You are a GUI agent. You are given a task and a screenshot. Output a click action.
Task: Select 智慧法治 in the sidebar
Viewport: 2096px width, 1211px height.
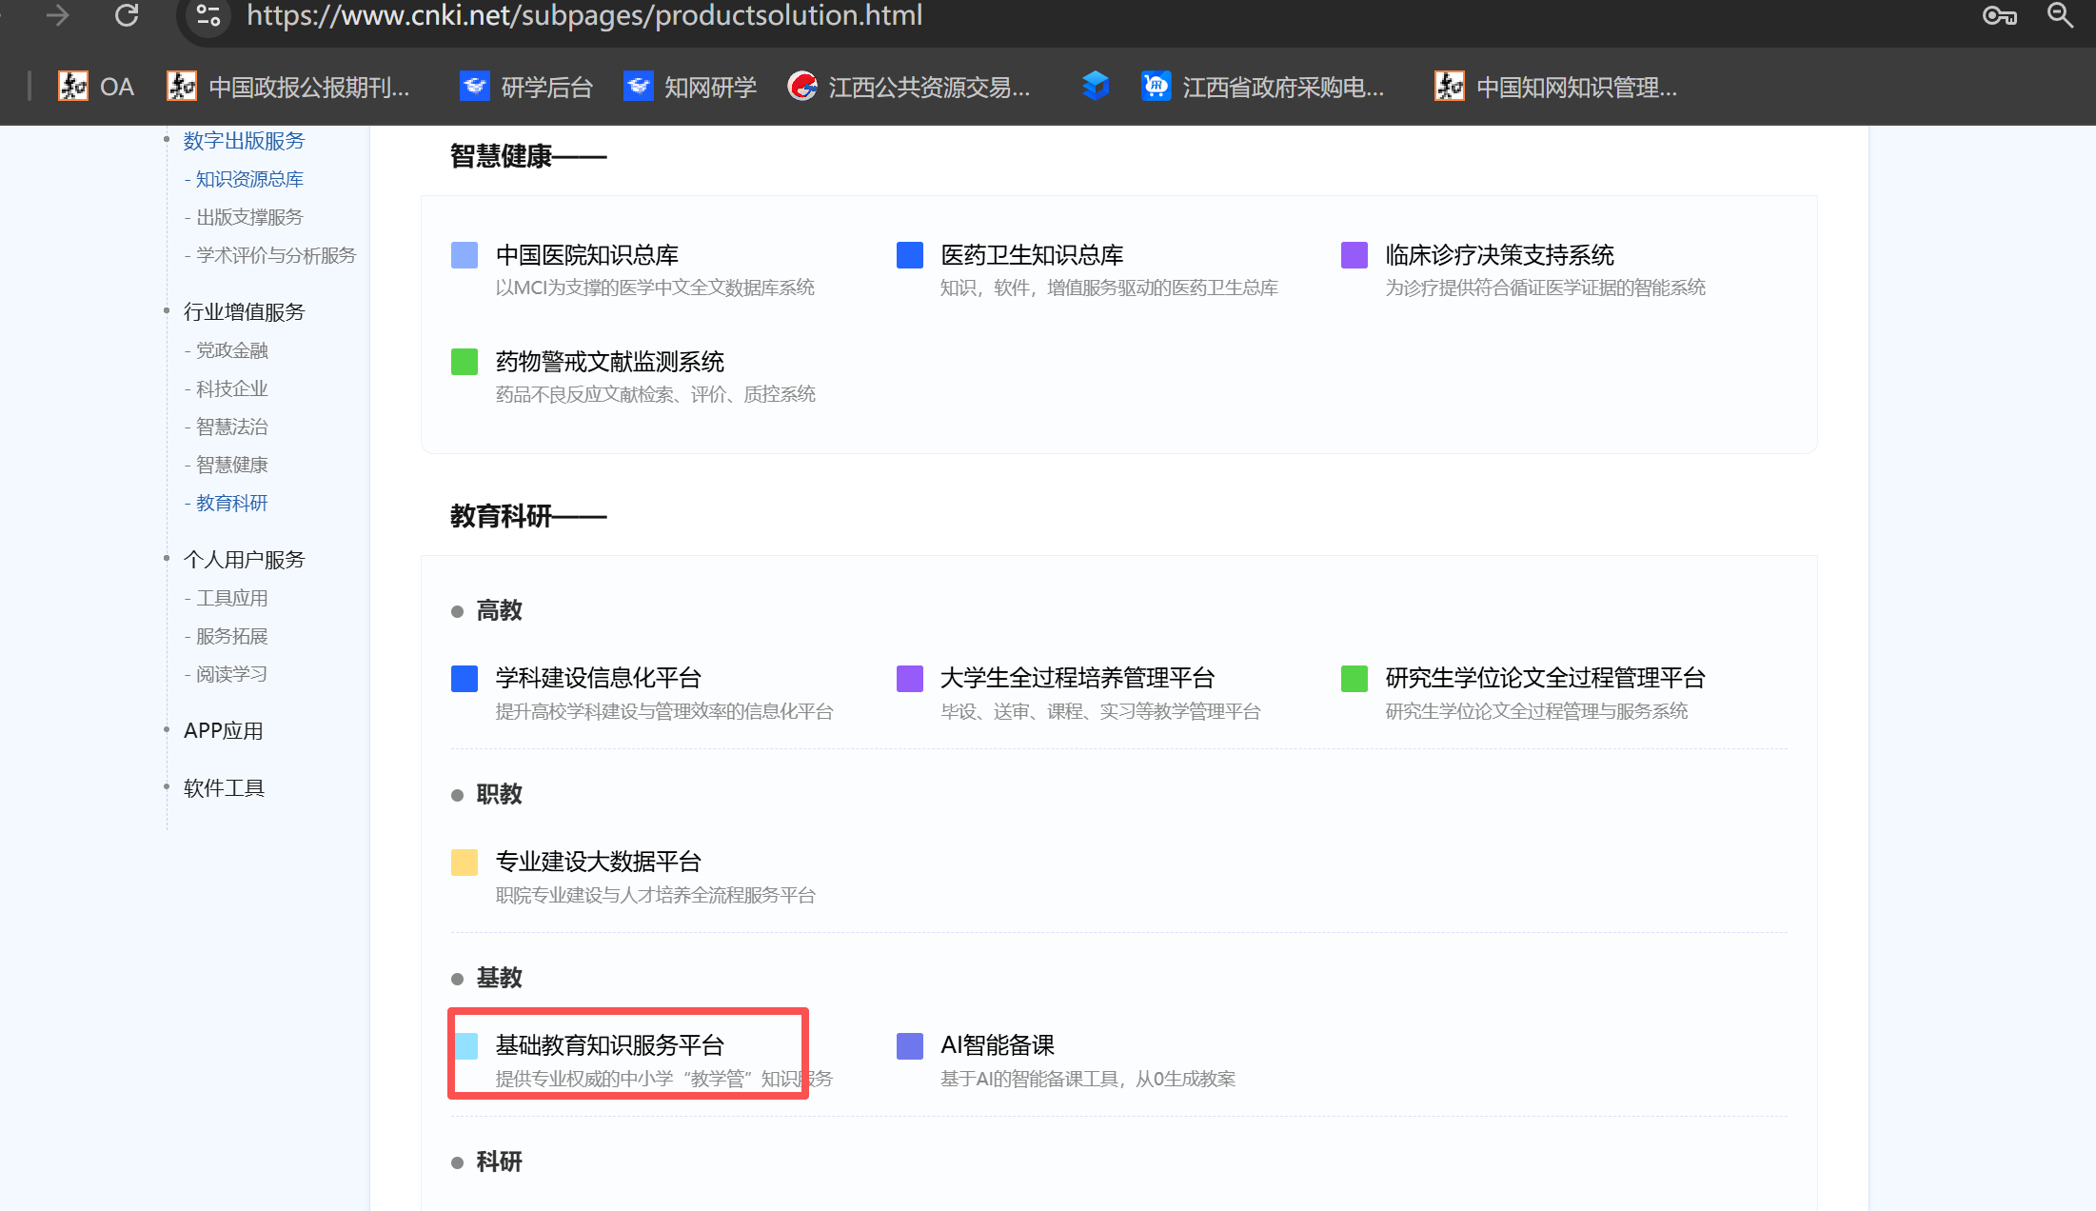231,427
